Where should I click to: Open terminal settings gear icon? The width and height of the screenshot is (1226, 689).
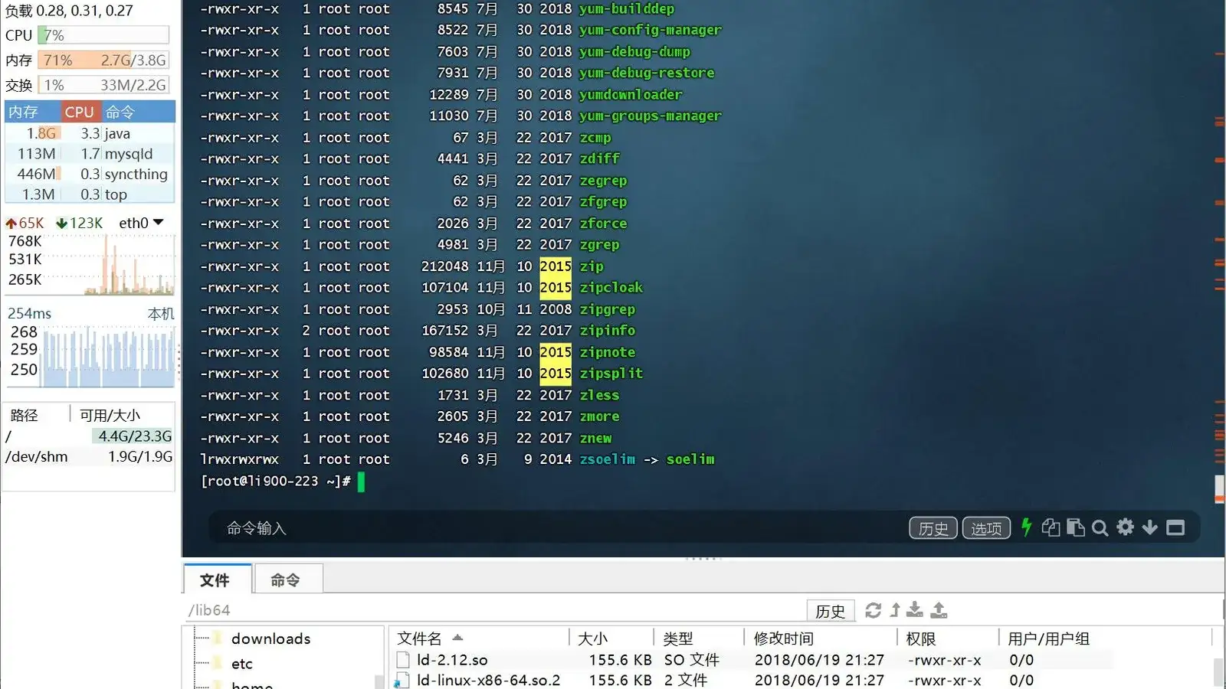(x=1125, y=527)
